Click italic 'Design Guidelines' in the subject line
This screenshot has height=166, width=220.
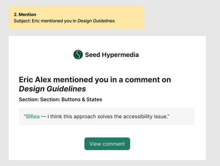tap(96, 21)
